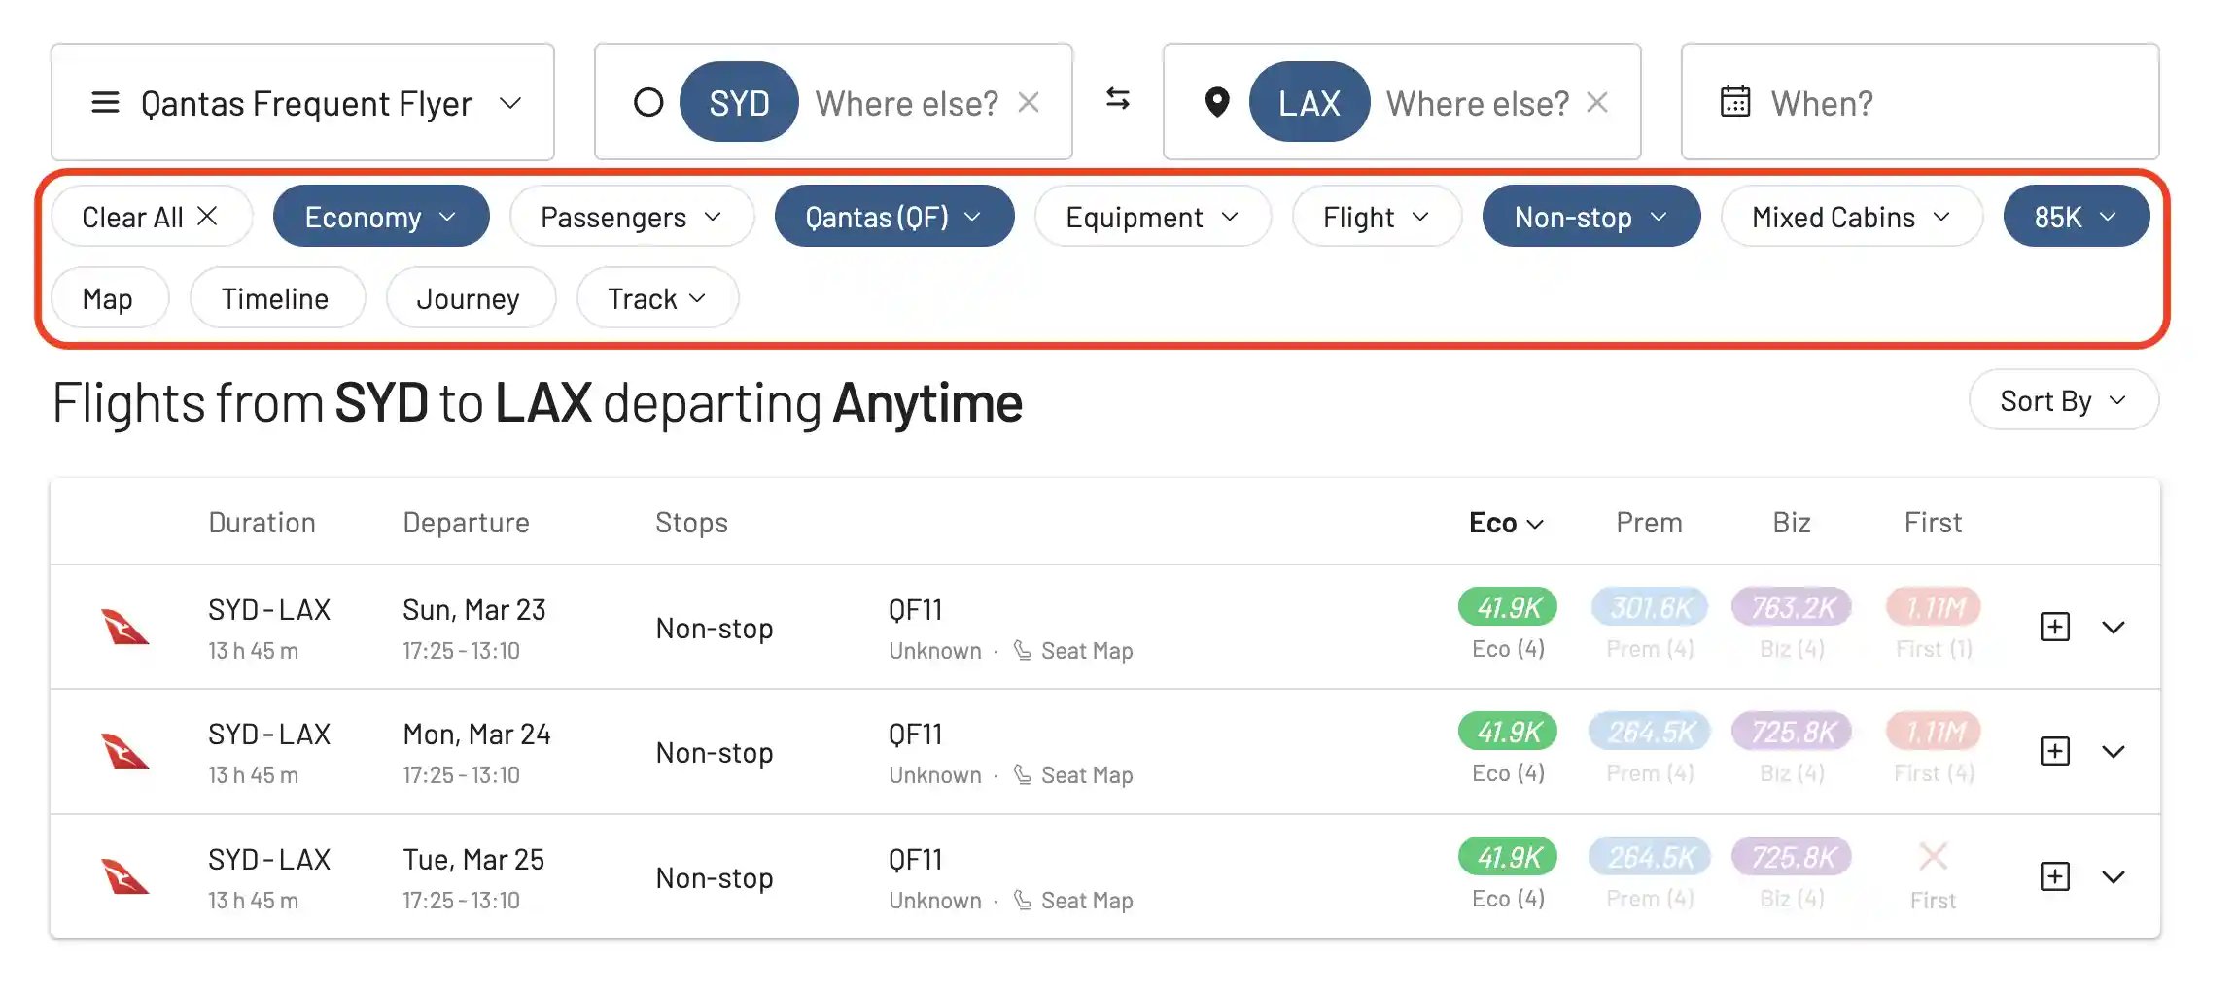Swap origin and destination airports
This screenshot has height=991, width=2236.
1118,99
